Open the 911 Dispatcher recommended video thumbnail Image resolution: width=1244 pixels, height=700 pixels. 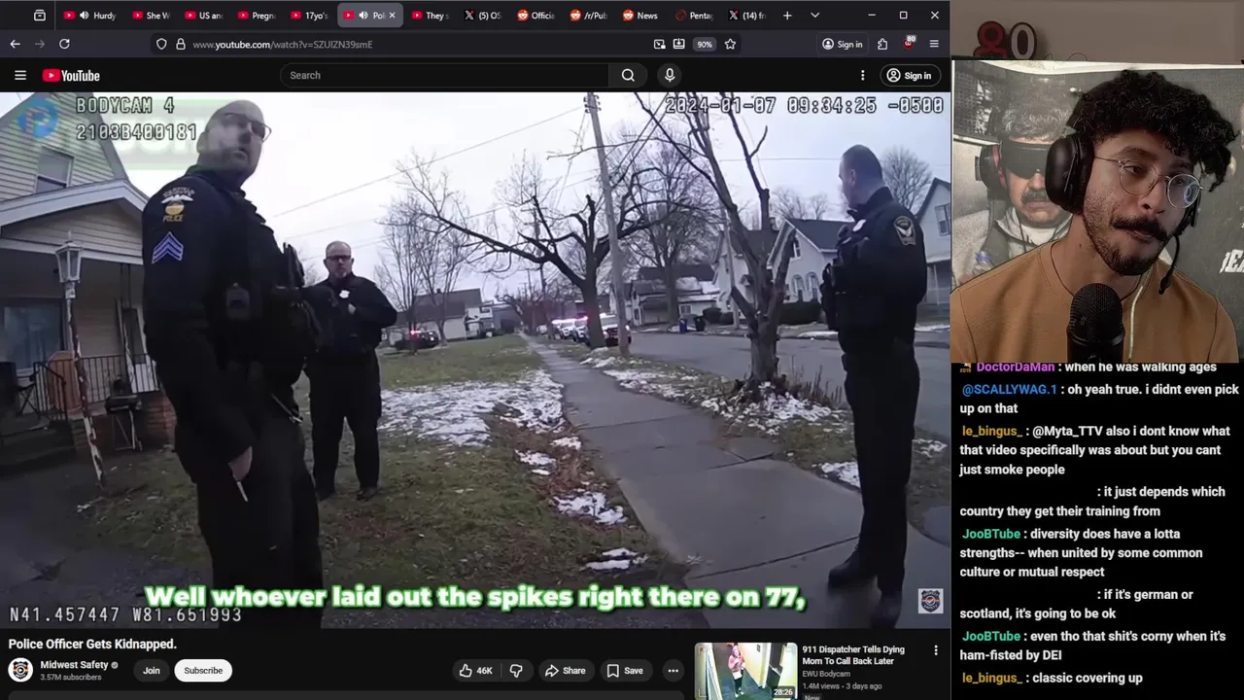[x=745, y=671]
